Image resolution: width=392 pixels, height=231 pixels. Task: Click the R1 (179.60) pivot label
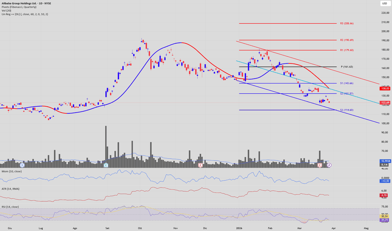coord(347,50)
